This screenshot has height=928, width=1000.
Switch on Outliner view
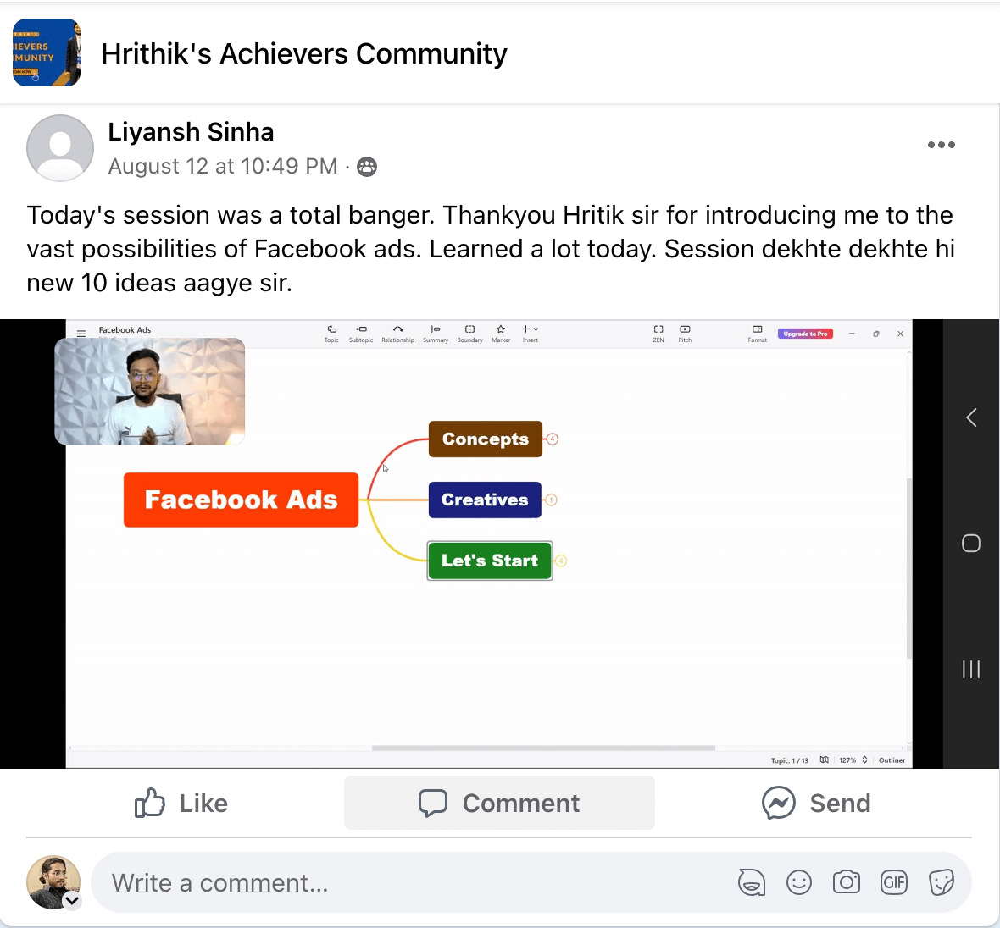[x=892, y=760]
